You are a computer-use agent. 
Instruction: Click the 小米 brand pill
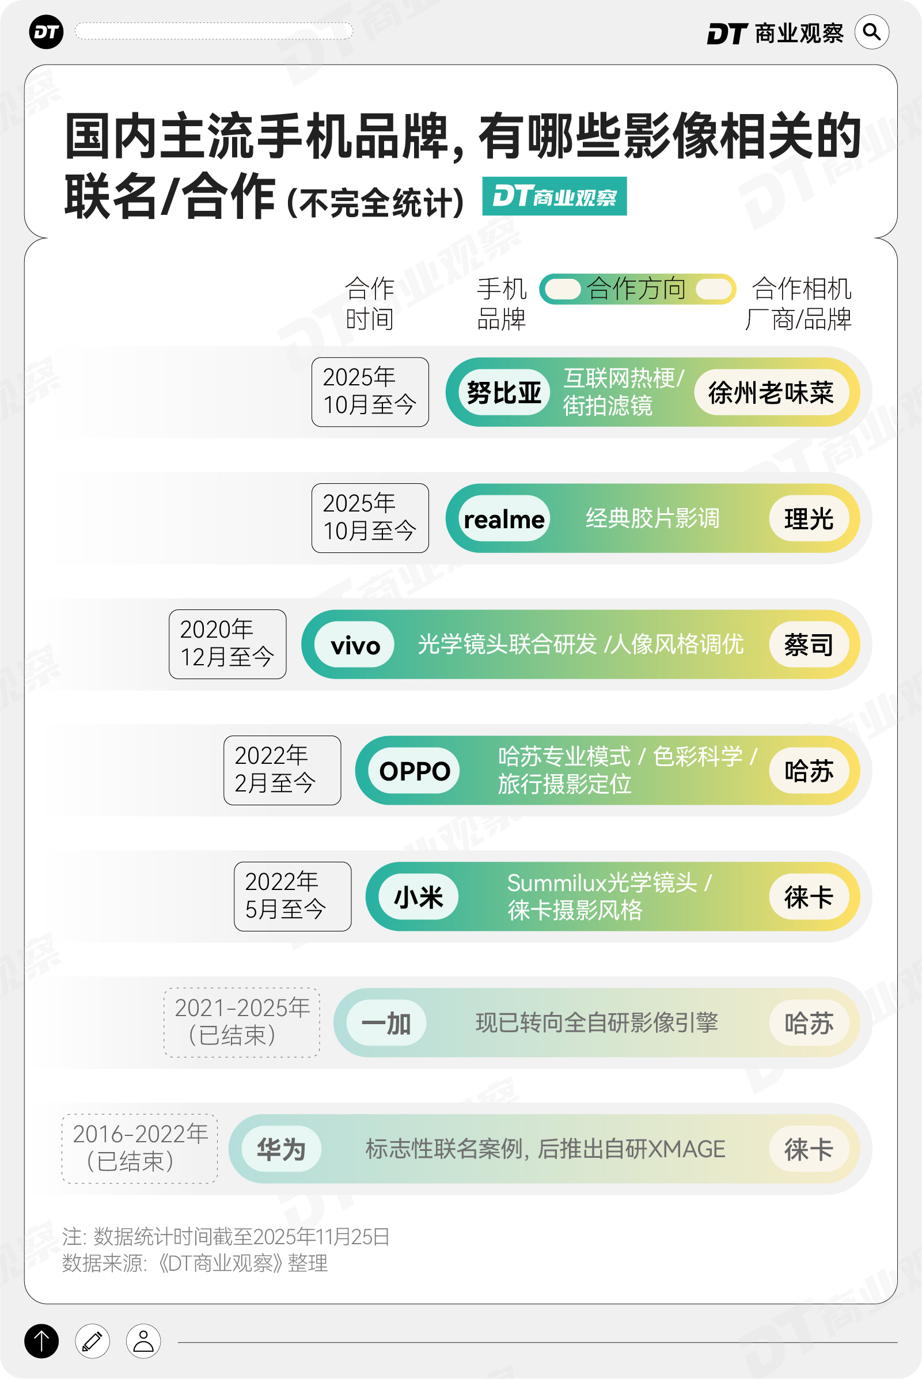pos(418,897)
